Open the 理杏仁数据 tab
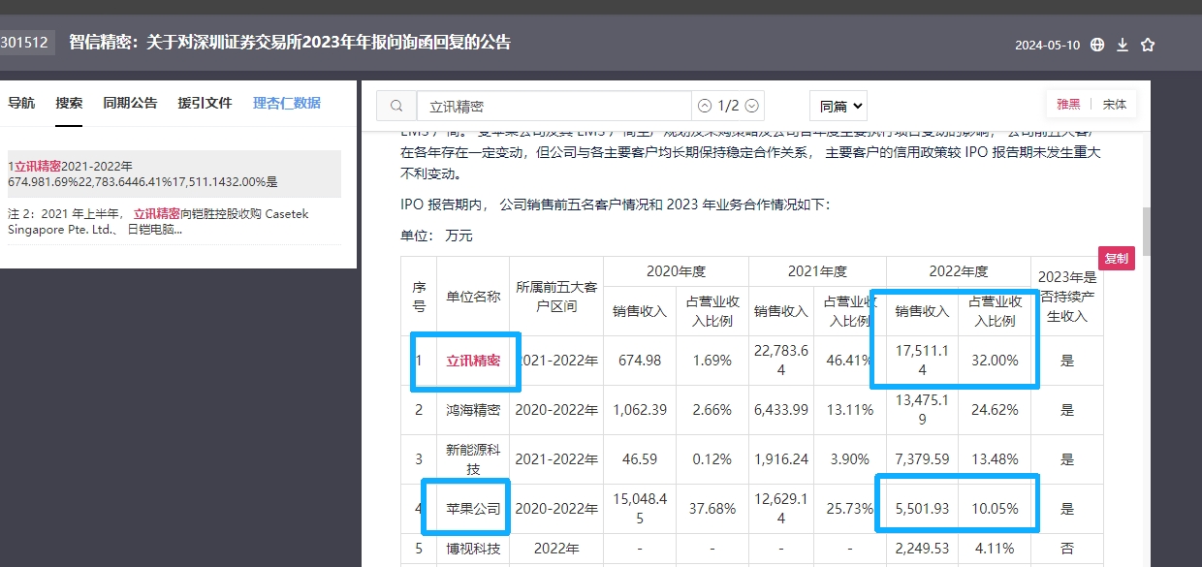The width and height of the screenshot is (1202, 567). click(x=287, y=103)
